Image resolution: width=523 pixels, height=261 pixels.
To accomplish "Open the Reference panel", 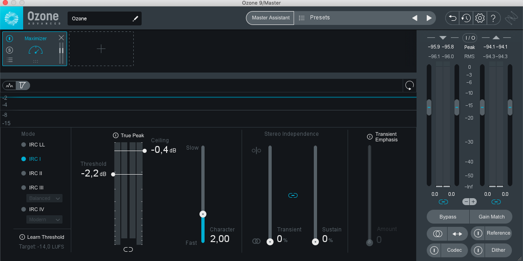I will (498, 233).
